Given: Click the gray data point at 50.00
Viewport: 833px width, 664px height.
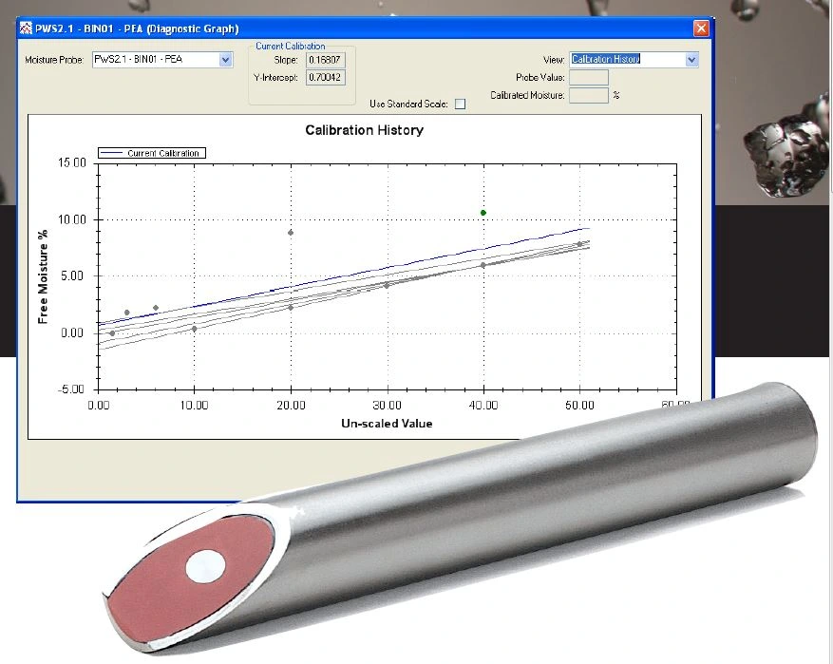Looking at the screenshot, I should pyautogui.click(x=579, y=244).
